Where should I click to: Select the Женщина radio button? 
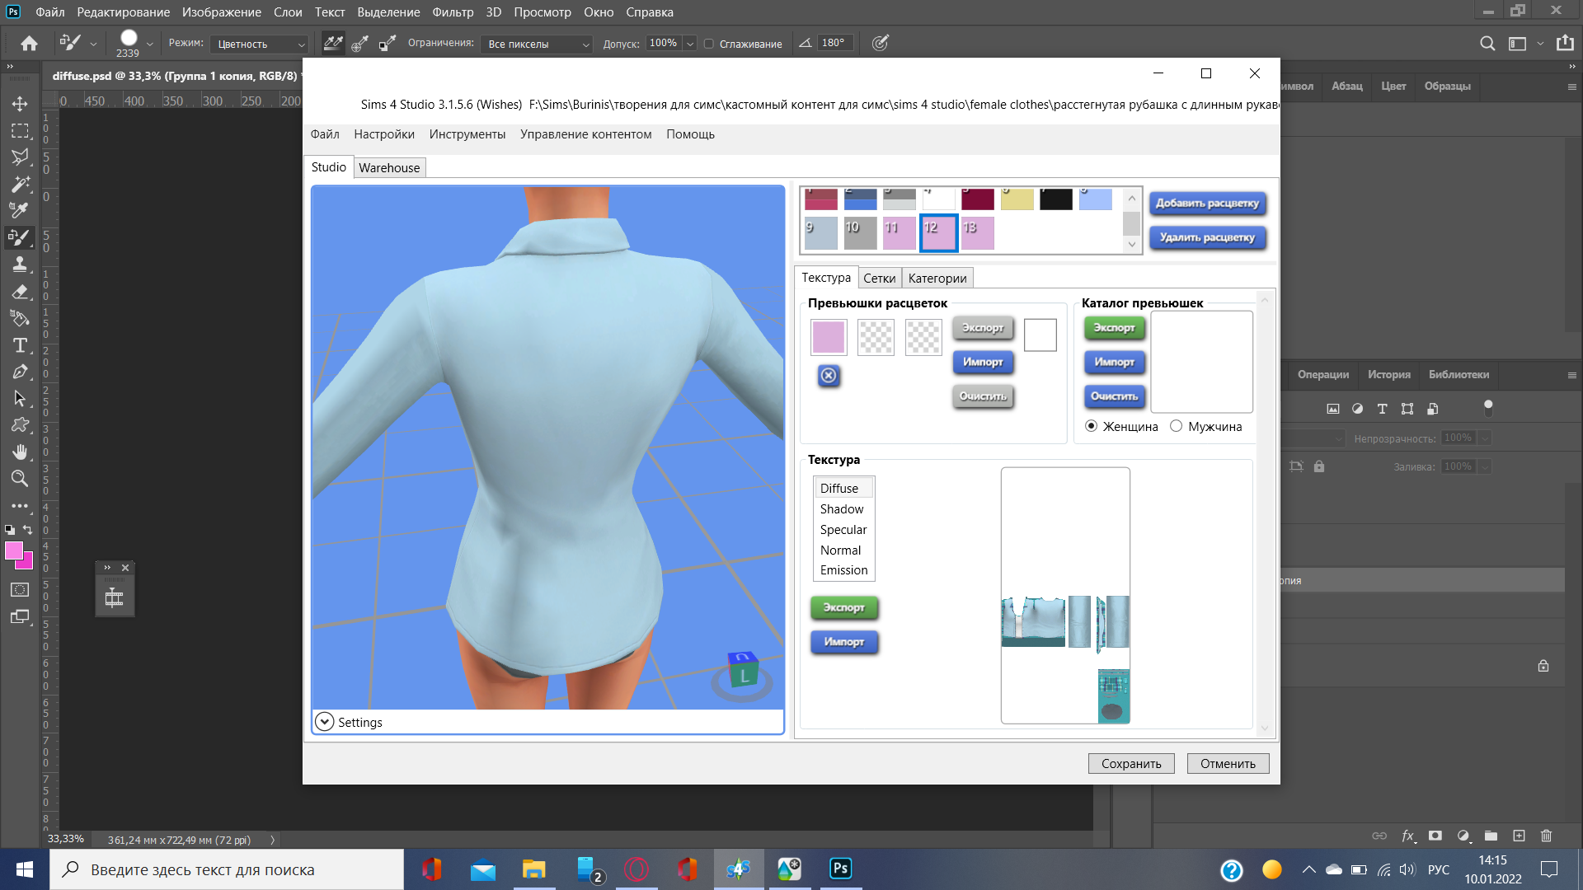click(x=1092, y=426)
